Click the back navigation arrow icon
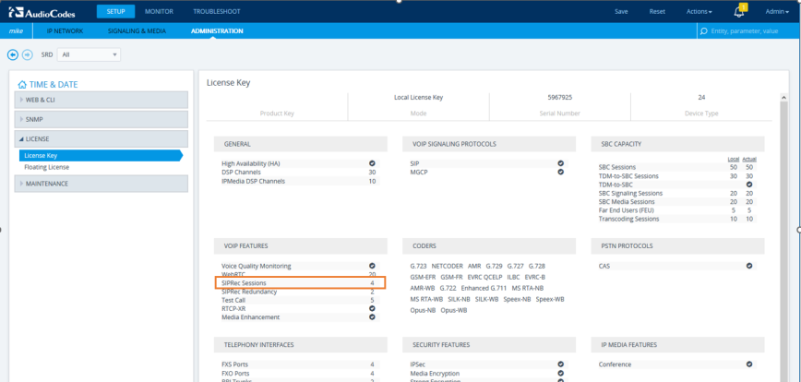Image resolution: width=801 pixels, height=382 pixels. [x=13, y=54]
